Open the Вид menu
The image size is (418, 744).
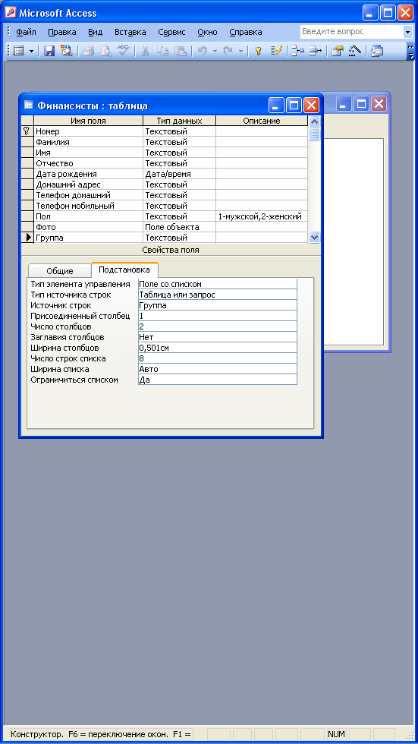(x=96, y=32)
